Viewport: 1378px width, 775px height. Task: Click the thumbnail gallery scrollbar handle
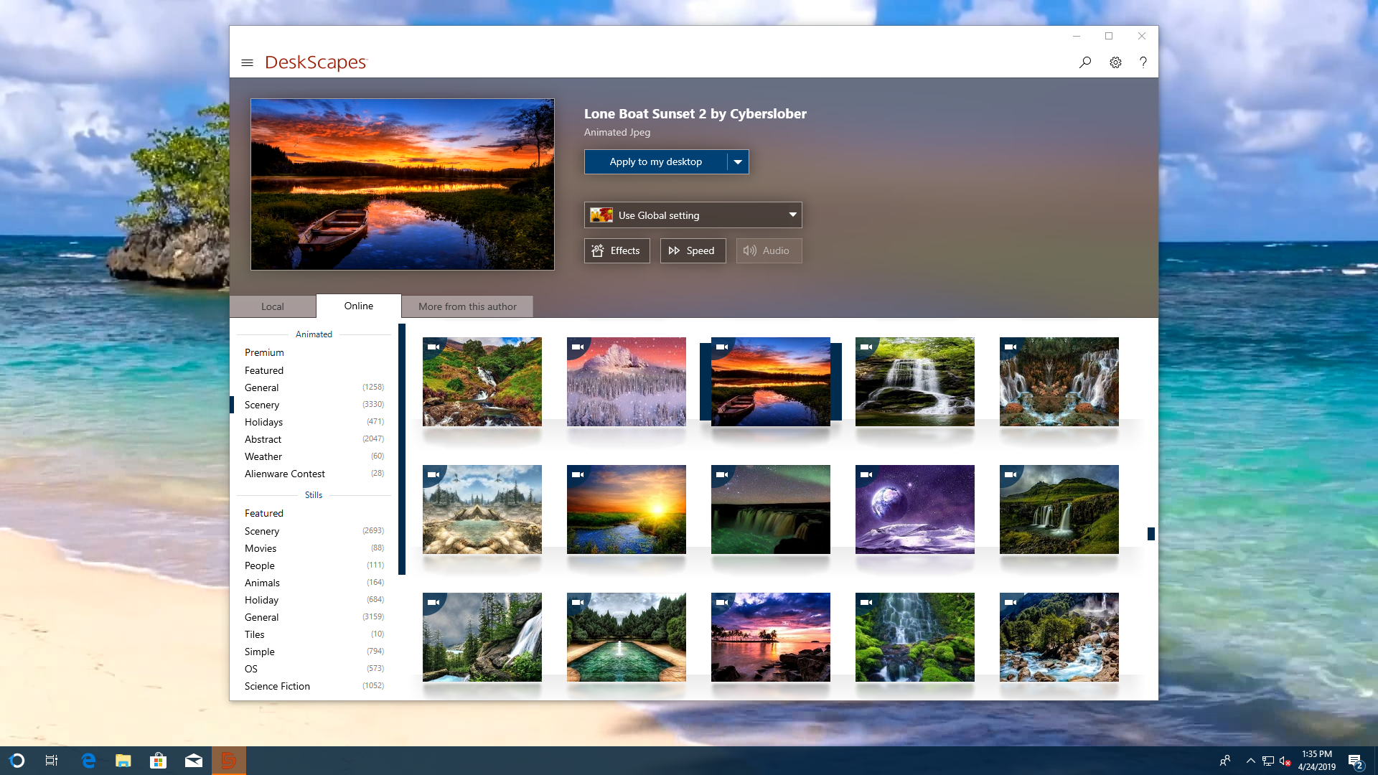pyautogui.click(x=1150, y=533)
